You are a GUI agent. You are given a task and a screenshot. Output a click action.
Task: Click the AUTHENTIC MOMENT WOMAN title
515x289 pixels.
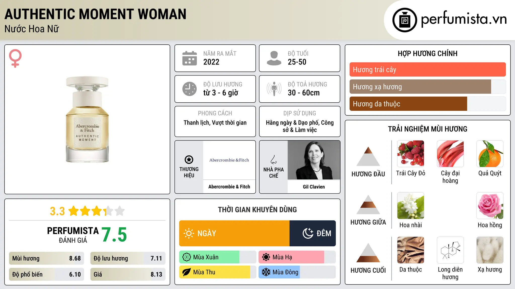pyautogui.click(x=96, y=14)
